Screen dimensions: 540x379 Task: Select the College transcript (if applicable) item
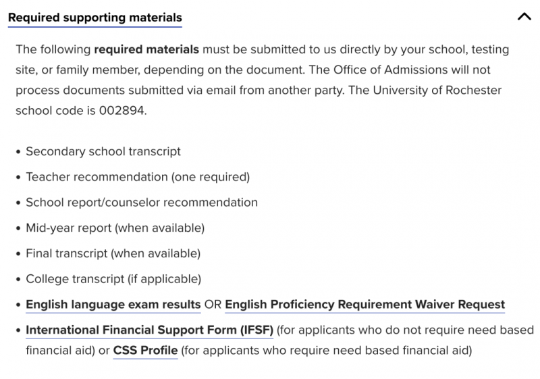pyautogui.click(x=113, y=279)
